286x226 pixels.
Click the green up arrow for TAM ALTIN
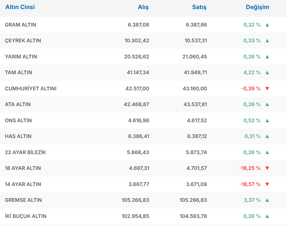pyautogui.click(x=267, y=73)
